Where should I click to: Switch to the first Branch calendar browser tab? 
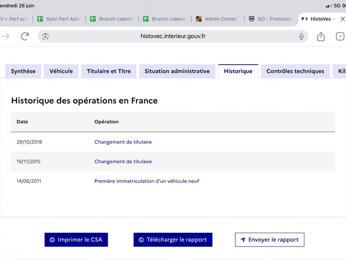(112, 19)
